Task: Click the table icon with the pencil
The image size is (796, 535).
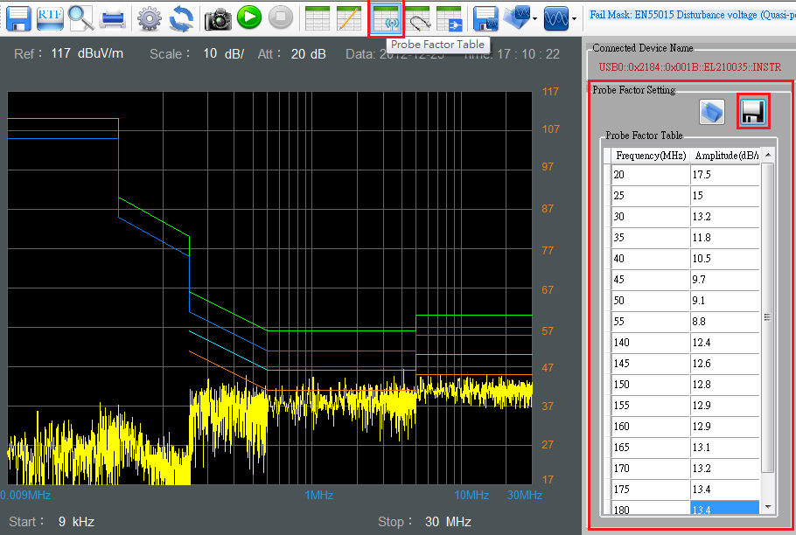Action: click(x=349, y=18)
